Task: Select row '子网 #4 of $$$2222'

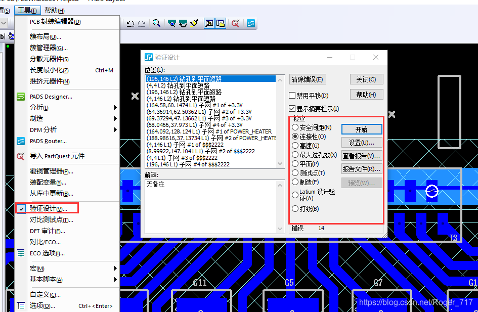Action: pos(210,164)
